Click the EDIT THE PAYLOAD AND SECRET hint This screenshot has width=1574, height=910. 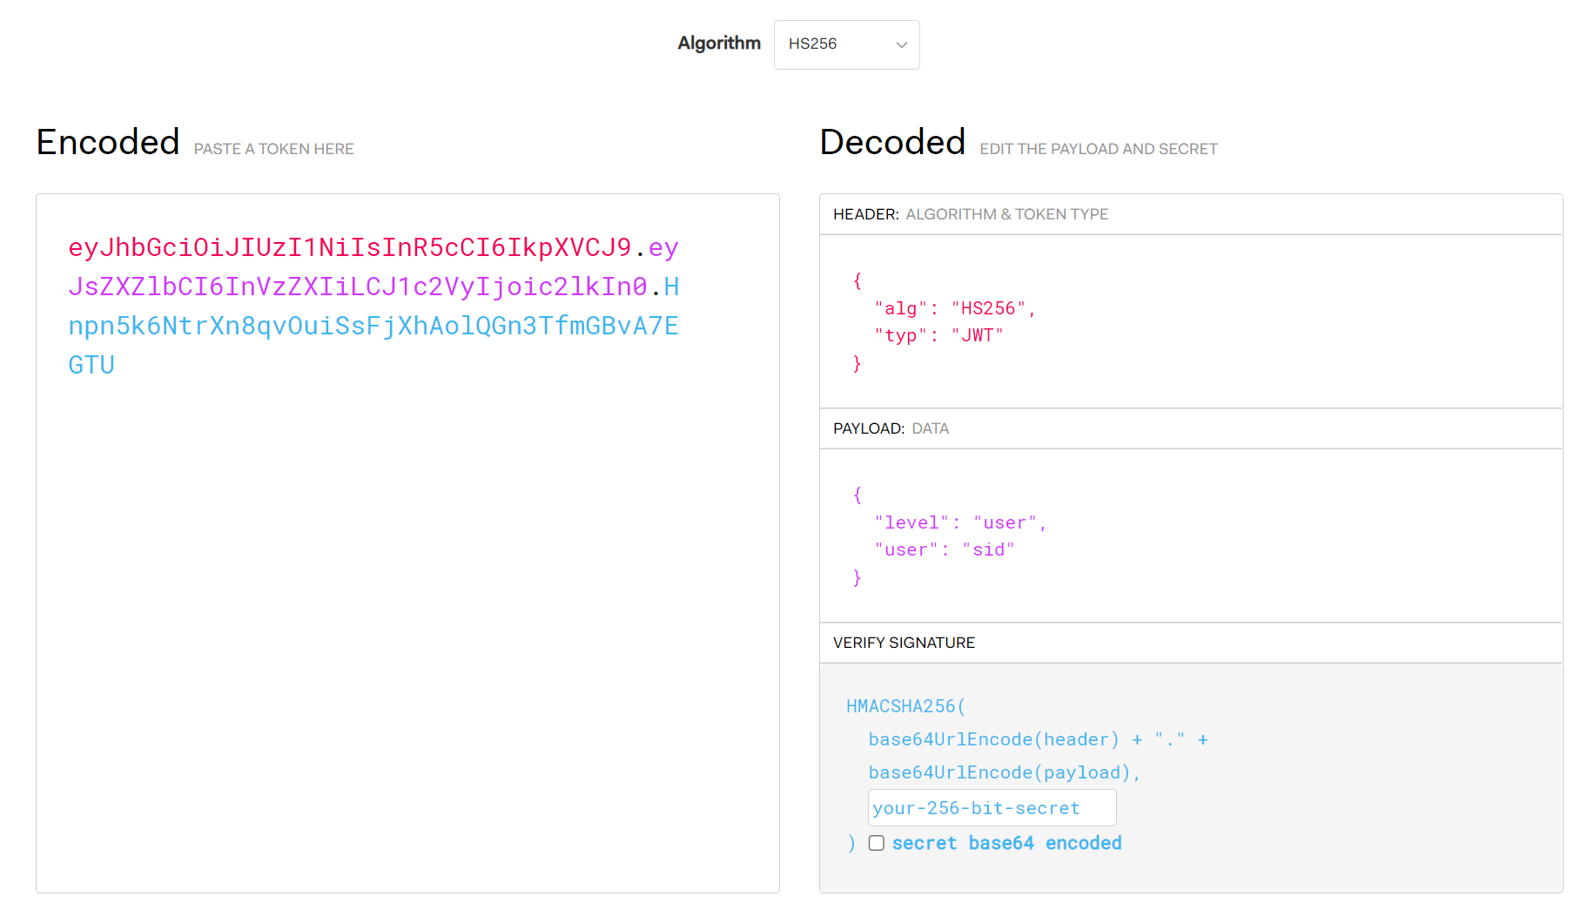tap(1099, 149)
